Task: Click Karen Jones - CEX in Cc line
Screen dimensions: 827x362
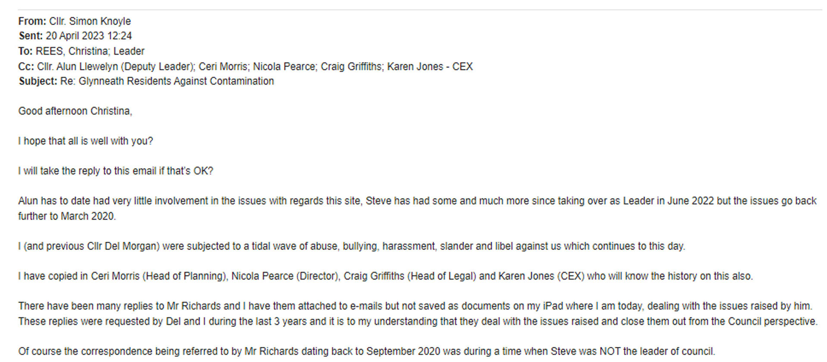Action: tap(430, 67)
